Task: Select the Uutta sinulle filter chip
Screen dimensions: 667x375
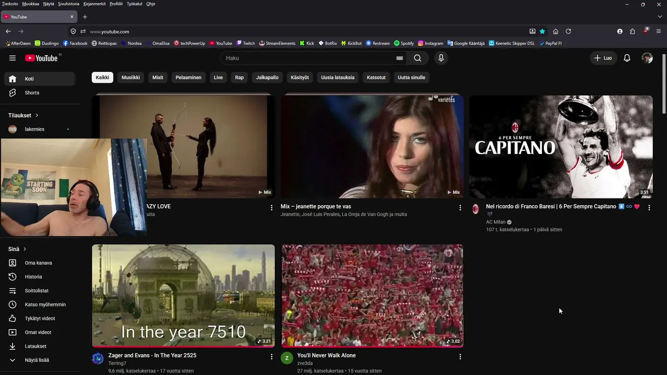Action: tap(412, 78)
